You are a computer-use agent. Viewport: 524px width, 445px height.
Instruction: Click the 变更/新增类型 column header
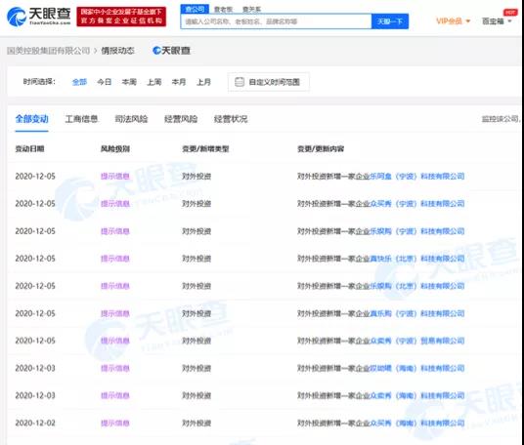click(x=205, y=149)
